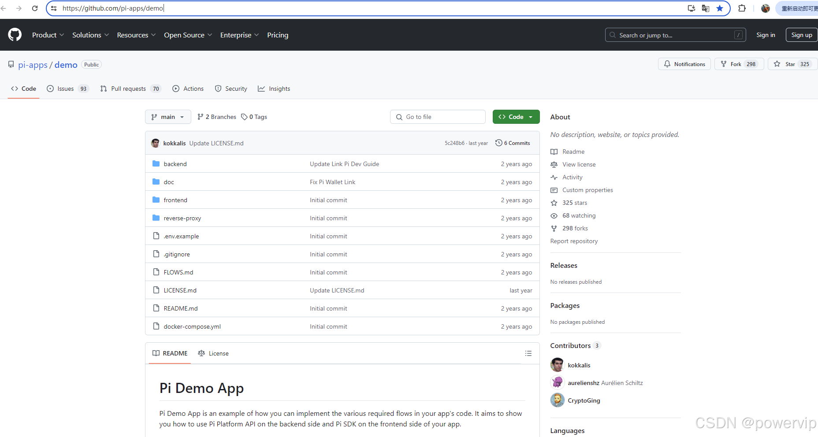Expand the Solutions menu

tap(90, 35)
